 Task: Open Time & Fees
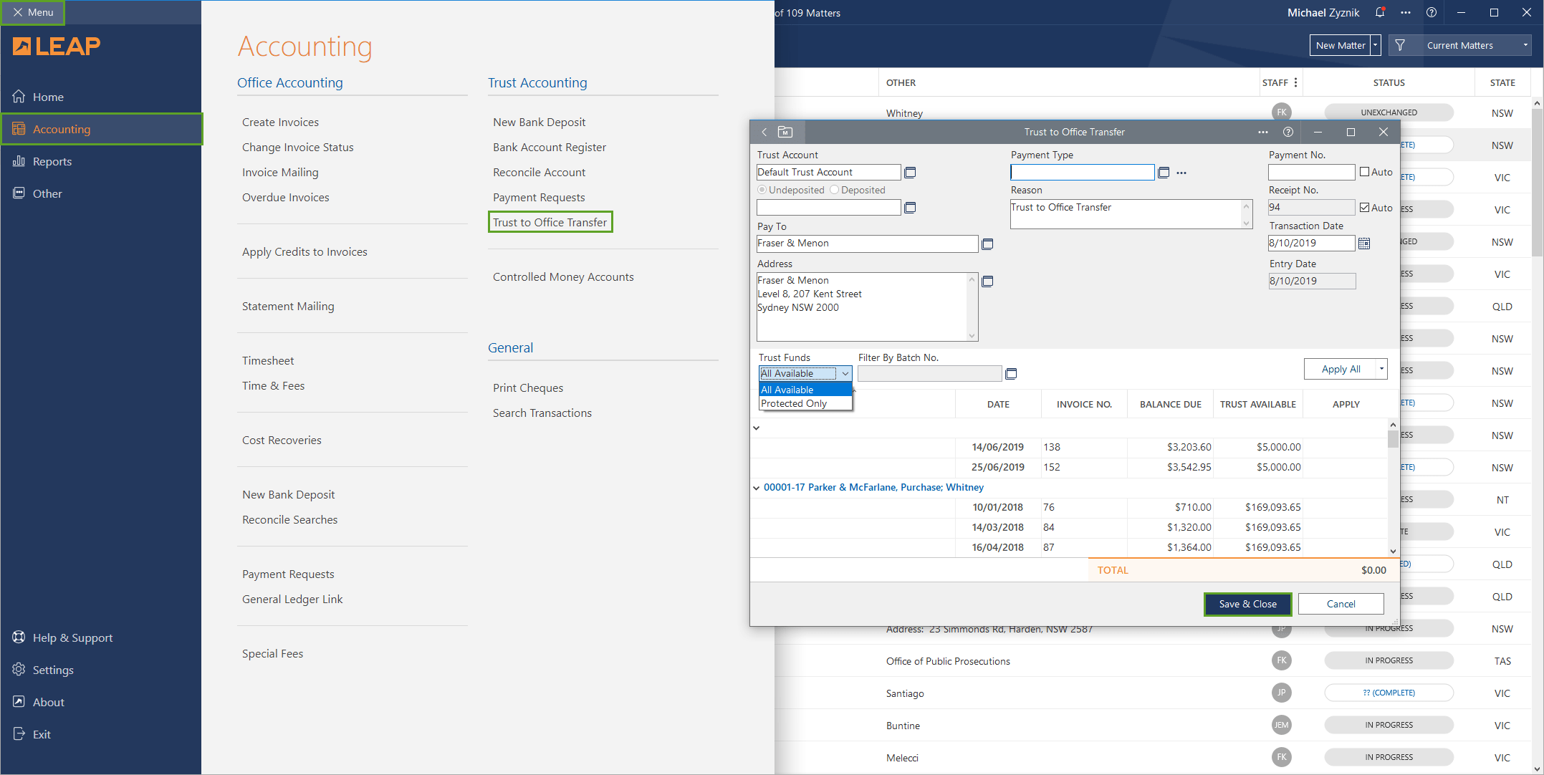(273, 386)
